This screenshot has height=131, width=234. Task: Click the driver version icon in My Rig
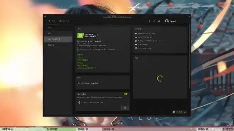point(136,37)
